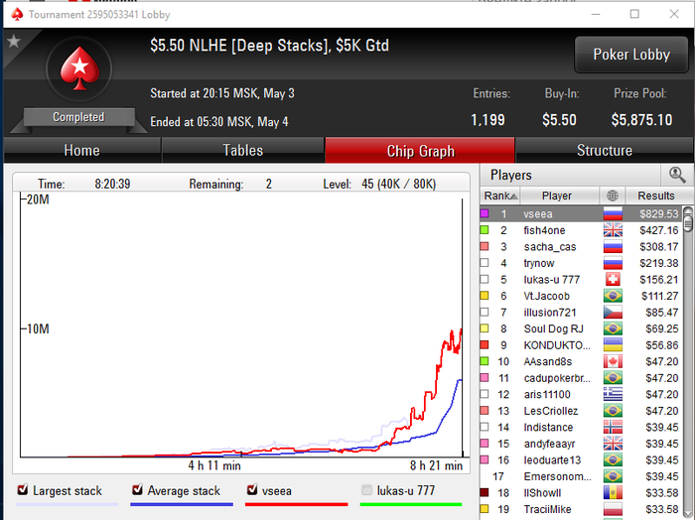Click the Brazil flag next to Vt.Jacoob
This screenshot has width=695, height=520.
point(613,296)
